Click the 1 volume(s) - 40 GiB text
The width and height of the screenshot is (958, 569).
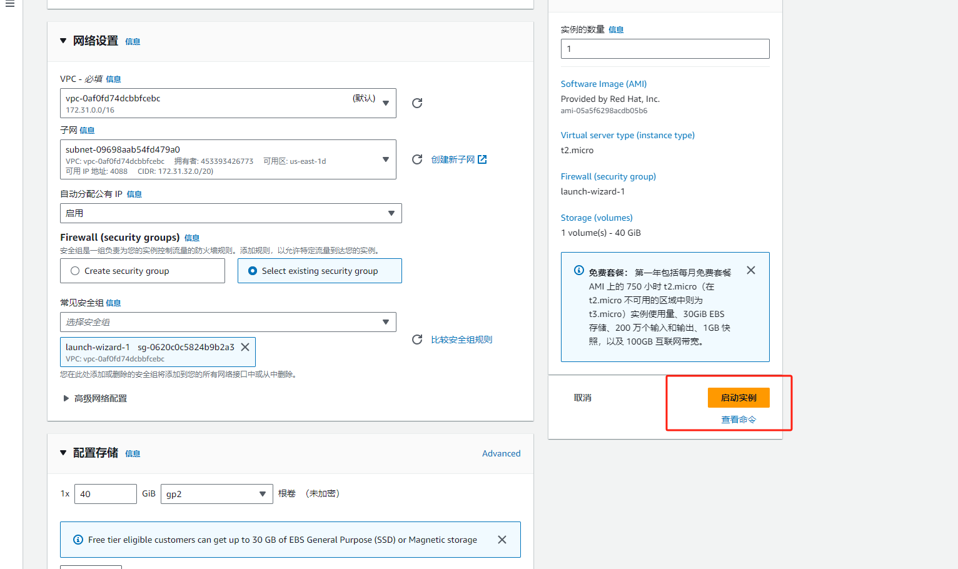click(601, 233)
